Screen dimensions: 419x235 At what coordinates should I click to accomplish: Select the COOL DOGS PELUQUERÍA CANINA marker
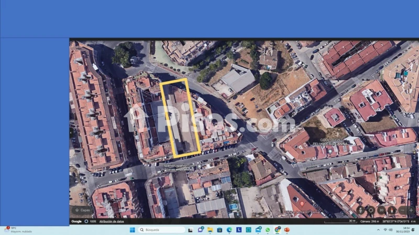point(330,151)
